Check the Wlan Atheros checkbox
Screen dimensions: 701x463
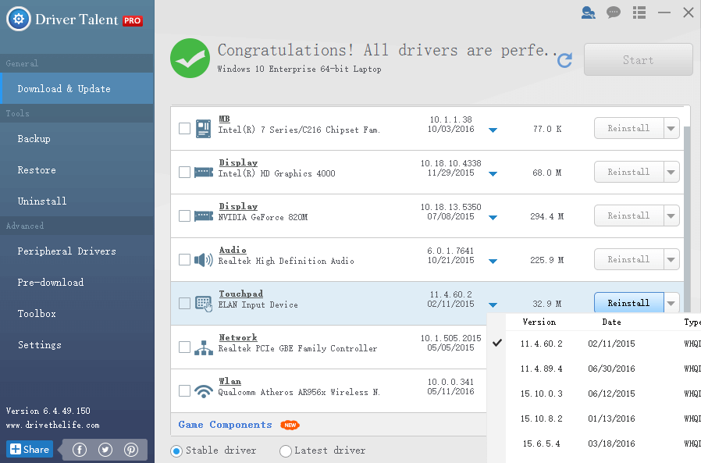[185, 391]
